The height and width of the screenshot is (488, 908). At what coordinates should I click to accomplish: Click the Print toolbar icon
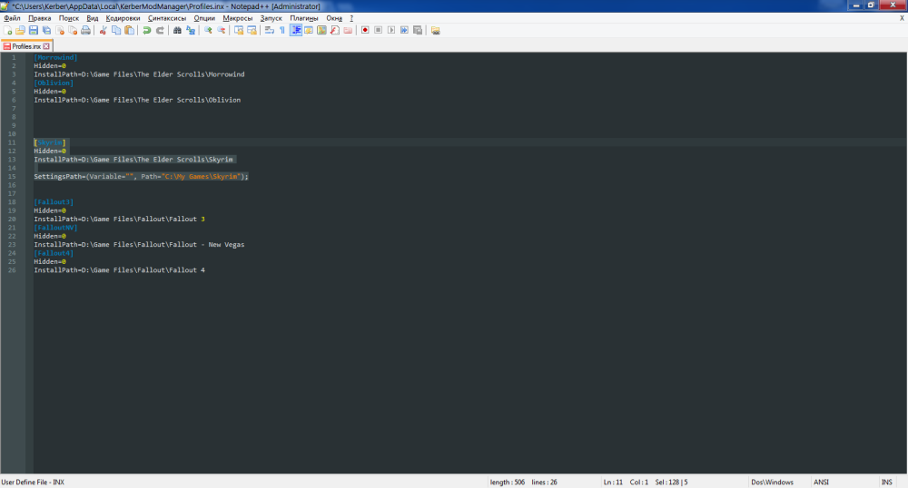pyautogui.click(x=85, y=30)
